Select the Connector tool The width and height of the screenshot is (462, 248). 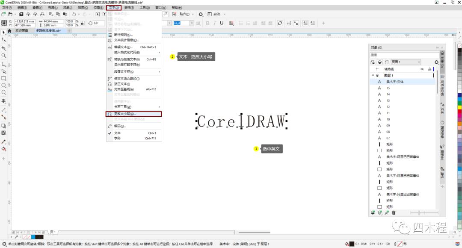3,117
